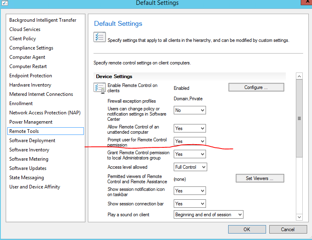Screen dimensions: 312x240
Task: Click the scrollbar down arrow
Action: pyautogui.click(x=299, y=217)
